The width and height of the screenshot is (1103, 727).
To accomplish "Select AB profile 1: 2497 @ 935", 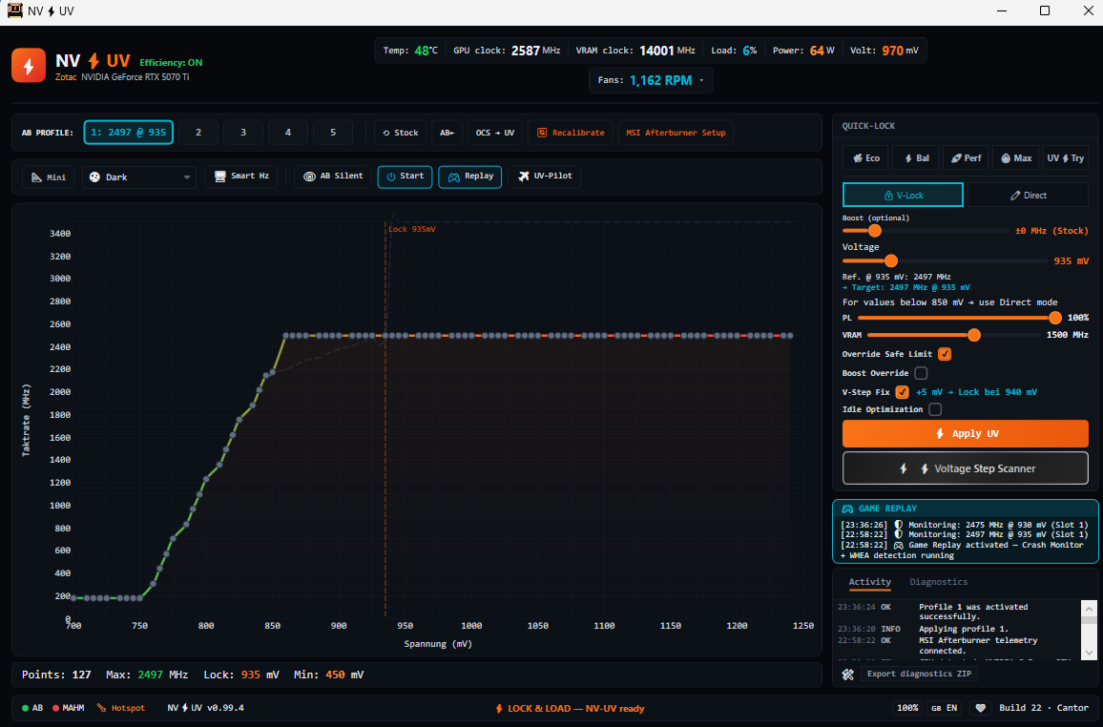I will point(129,133).
